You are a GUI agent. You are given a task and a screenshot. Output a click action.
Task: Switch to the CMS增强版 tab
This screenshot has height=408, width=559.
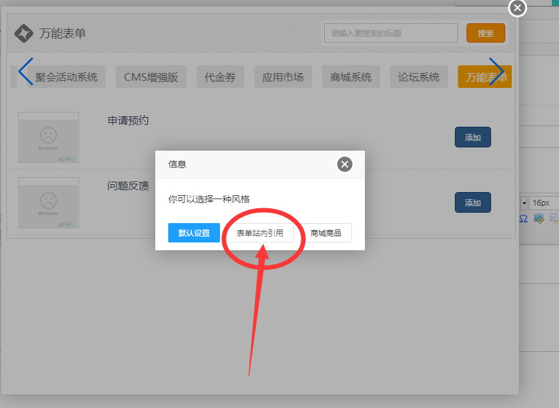coord(151,76)
